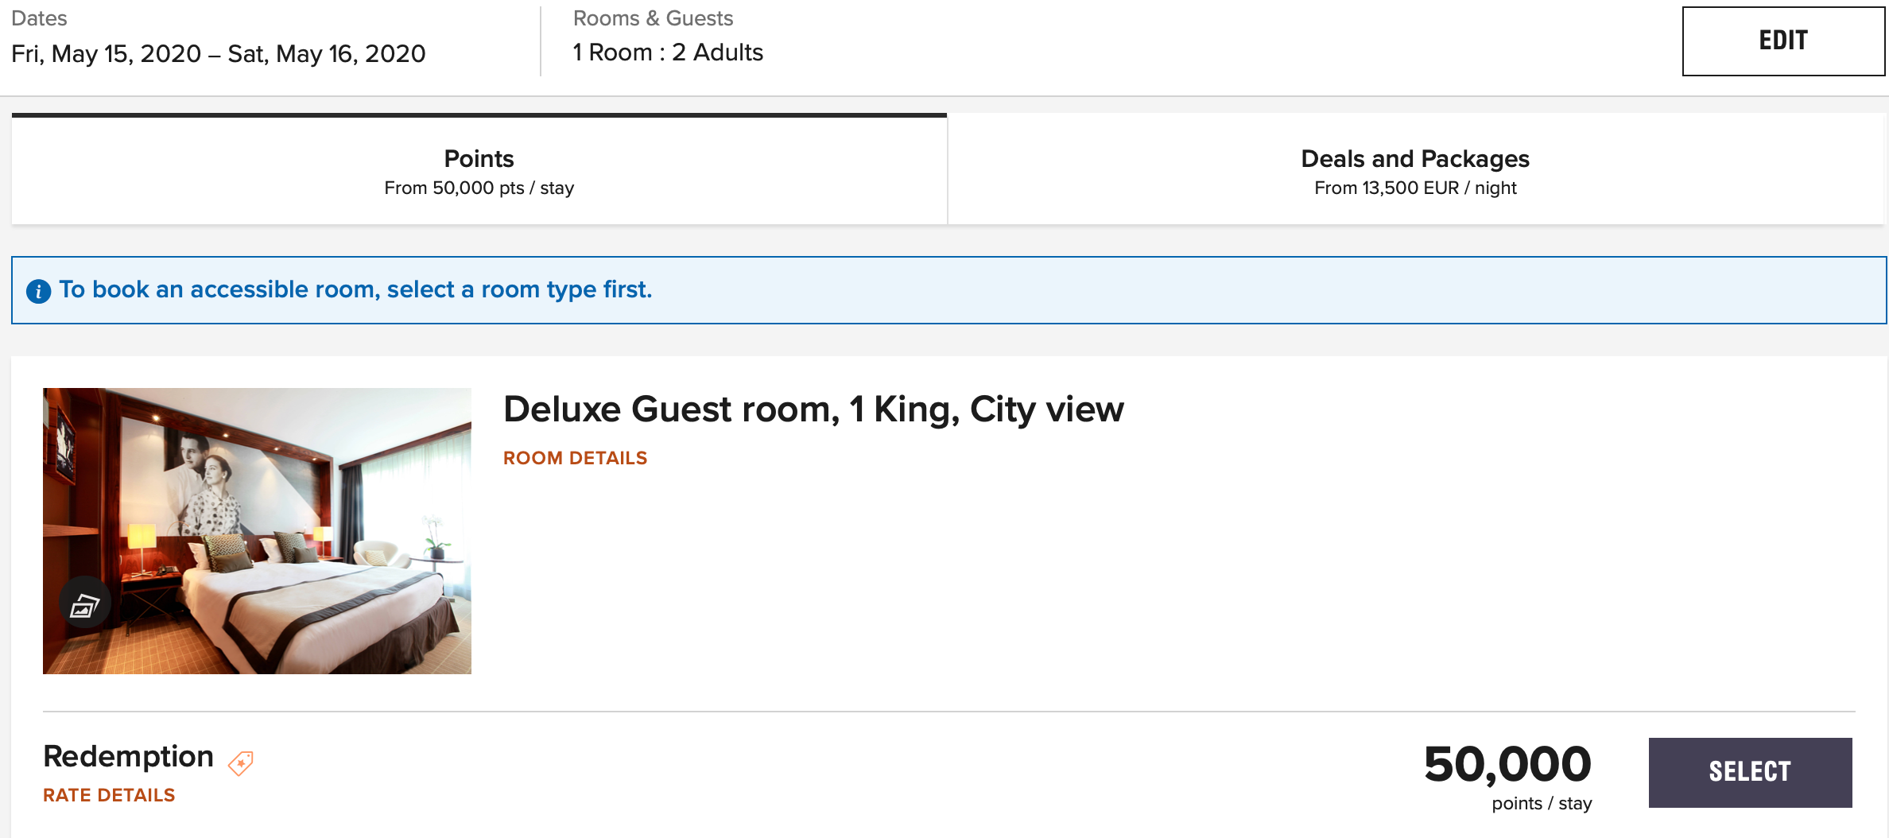This screenshot has width=1889, height=838.
Task: View the RATE DETAILS link
Action: 109,795
